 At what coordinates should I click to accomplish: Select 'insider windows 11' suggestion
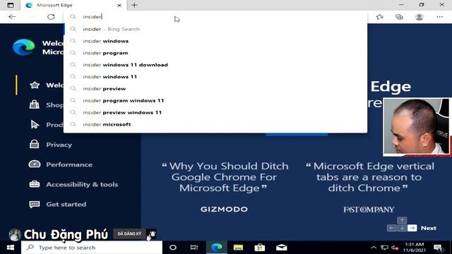coord(215,77)
